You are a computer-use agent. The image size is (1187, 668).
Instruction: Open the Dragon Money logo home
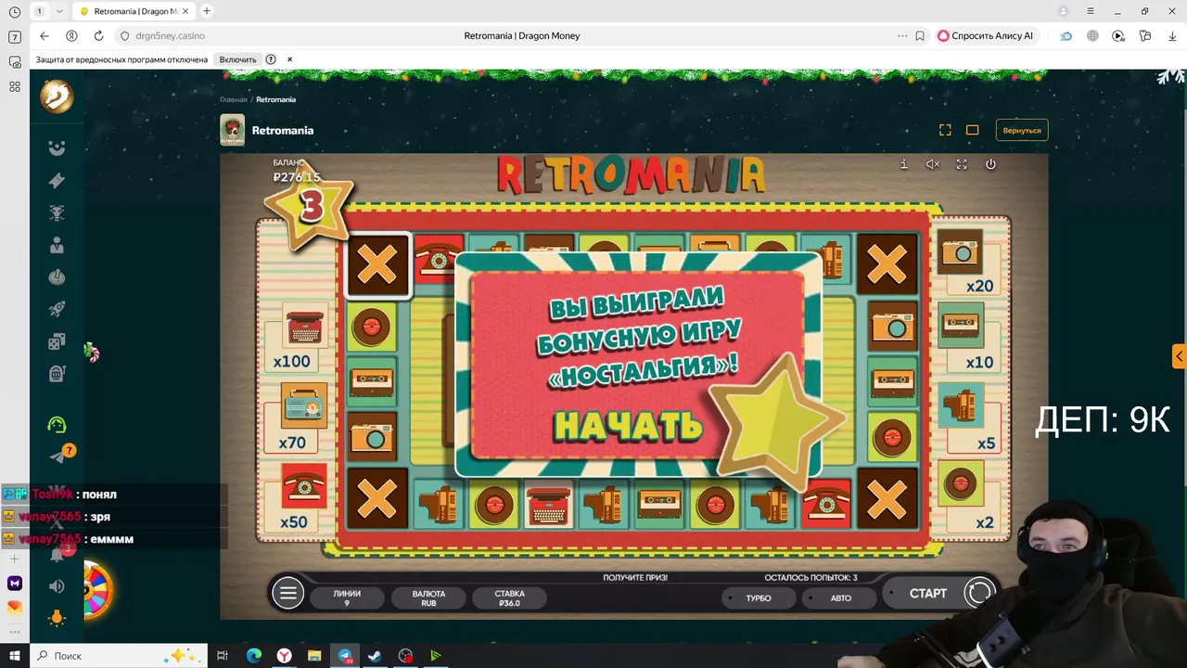[57, 96]
